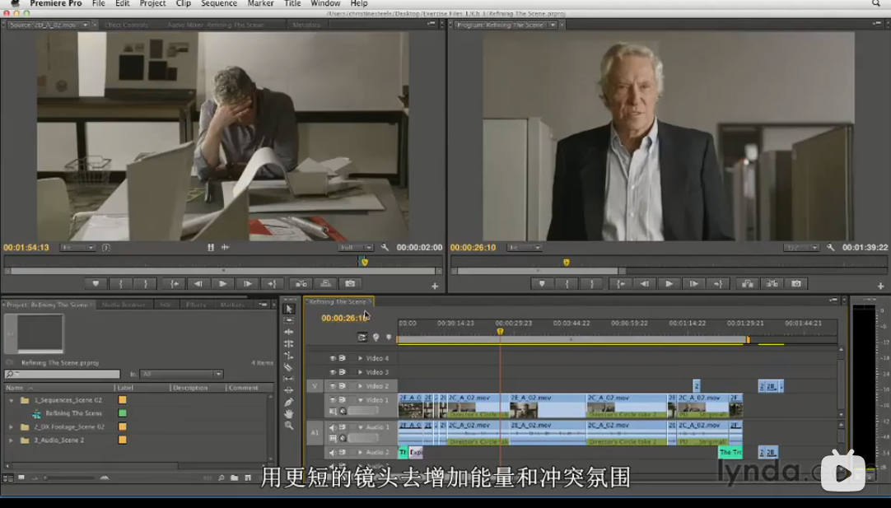Switch to the Media Browser tab
This screenshot has width=891, height=508.
click(123, 305)
